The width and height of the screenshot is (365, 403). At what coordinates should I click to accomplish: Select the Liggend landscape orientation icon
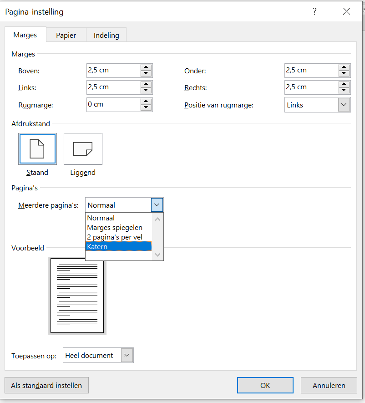click(x=83, y=149)
